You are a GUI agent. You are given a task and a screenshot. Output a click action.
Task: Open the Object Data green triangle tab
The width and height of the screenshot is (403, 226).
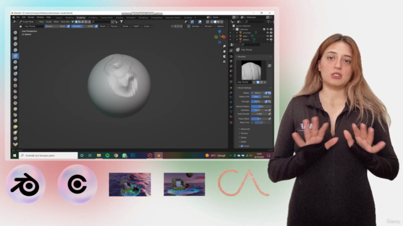(231, 112)
